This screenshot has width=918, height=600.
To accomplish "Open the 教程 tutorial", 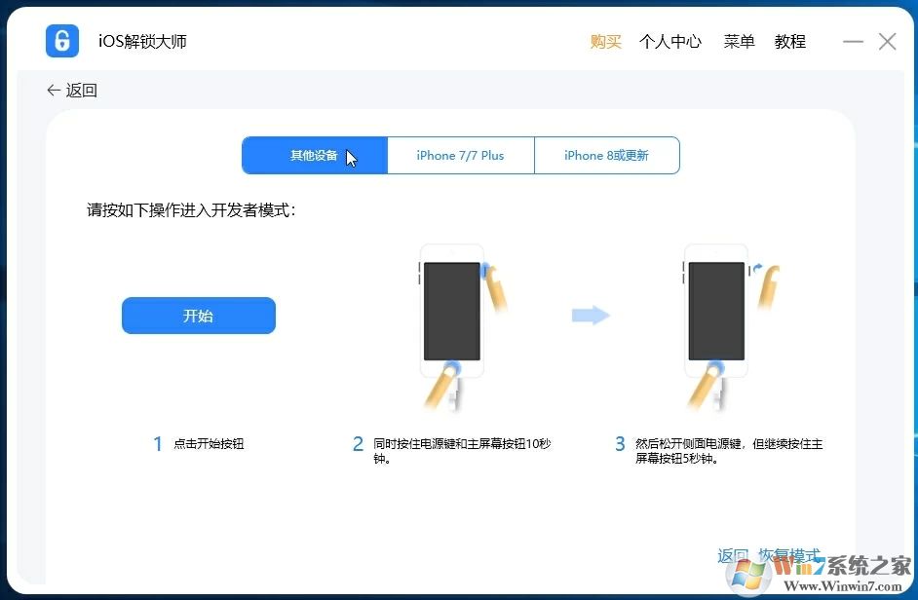I will coord(790,42).
